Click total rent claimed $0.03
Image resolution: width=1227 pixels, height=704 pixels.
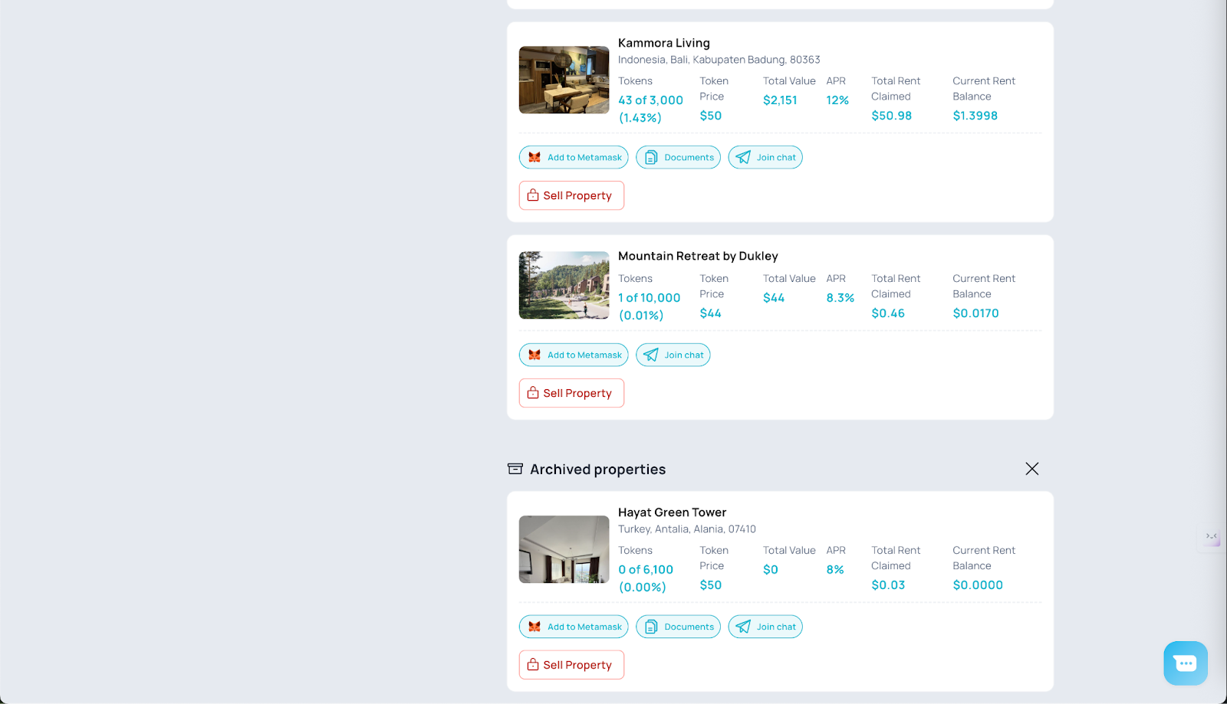[x=888, y=585]
